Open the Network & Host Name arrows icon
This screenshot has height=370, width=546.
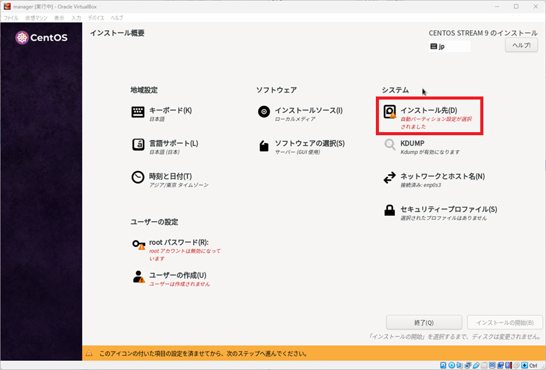click(389, 178)
